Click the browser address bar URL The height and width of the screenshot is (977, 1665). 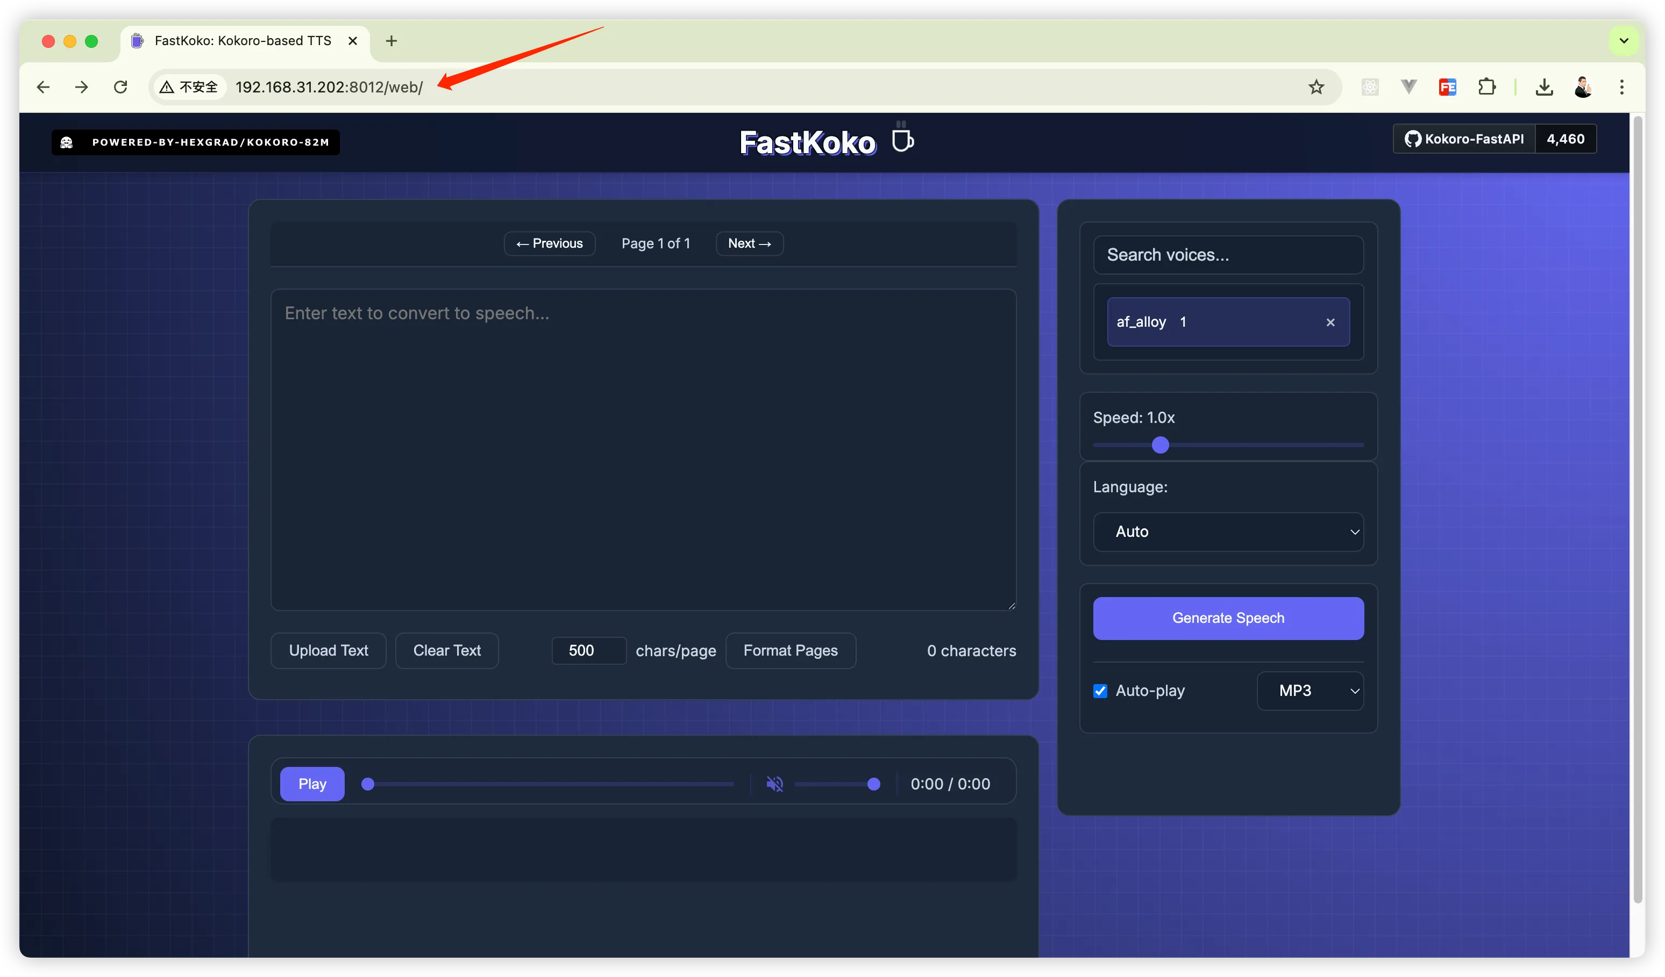tap(329, 87)
